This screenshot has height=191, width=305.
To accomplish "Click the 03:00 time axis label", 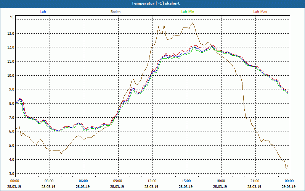I will coord(49,181).
